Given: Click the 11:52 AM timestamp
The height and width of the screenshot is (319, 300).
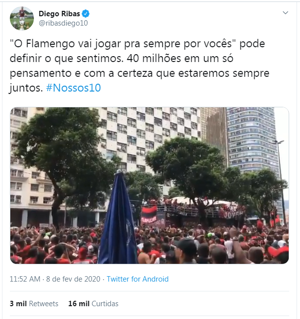Looking at the screenshot, I should point(25,279).
